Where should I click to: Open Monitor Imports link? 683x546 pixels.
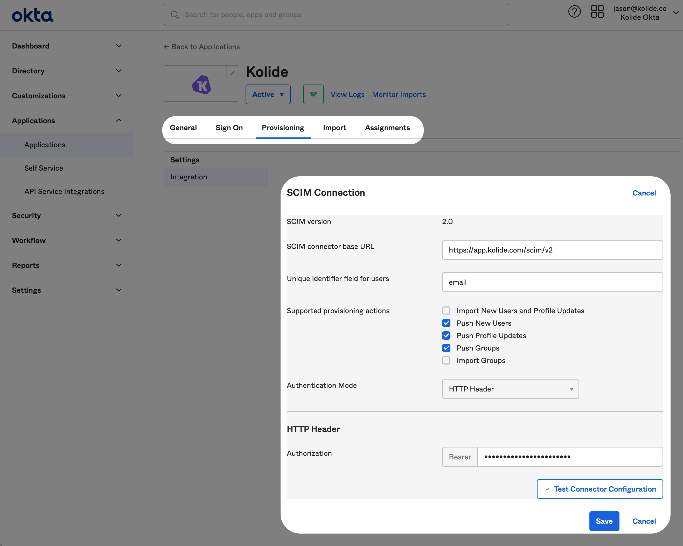399,94
